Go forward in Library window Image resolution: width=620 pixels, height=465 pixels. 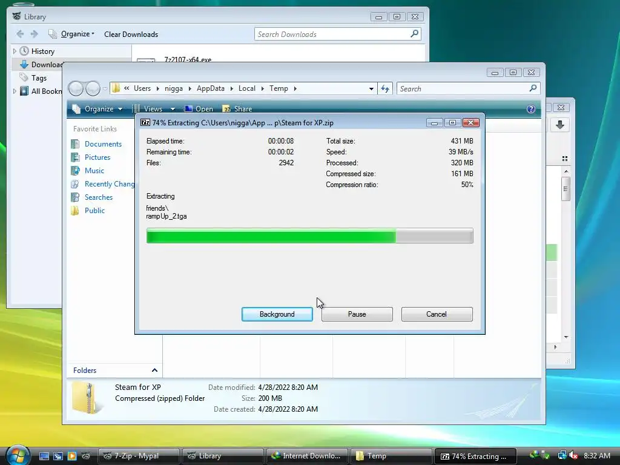point(35,34)
